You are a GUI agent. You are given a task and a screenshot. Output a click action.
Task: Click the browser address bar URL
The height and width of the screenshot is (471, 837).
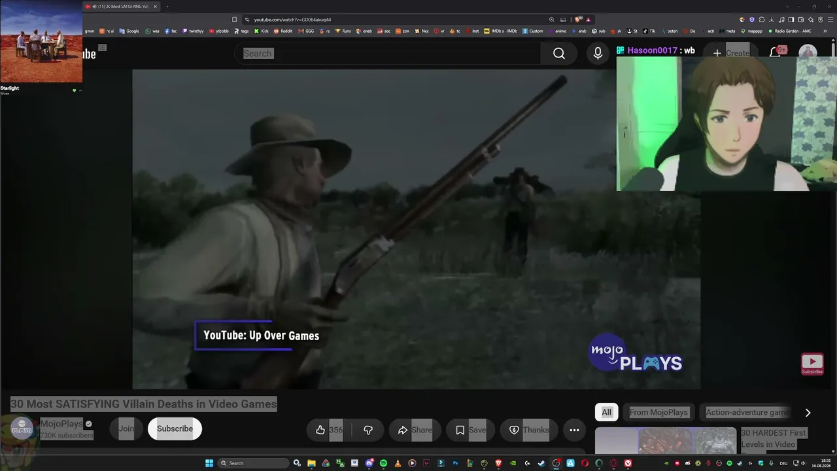tap(292, 20)
